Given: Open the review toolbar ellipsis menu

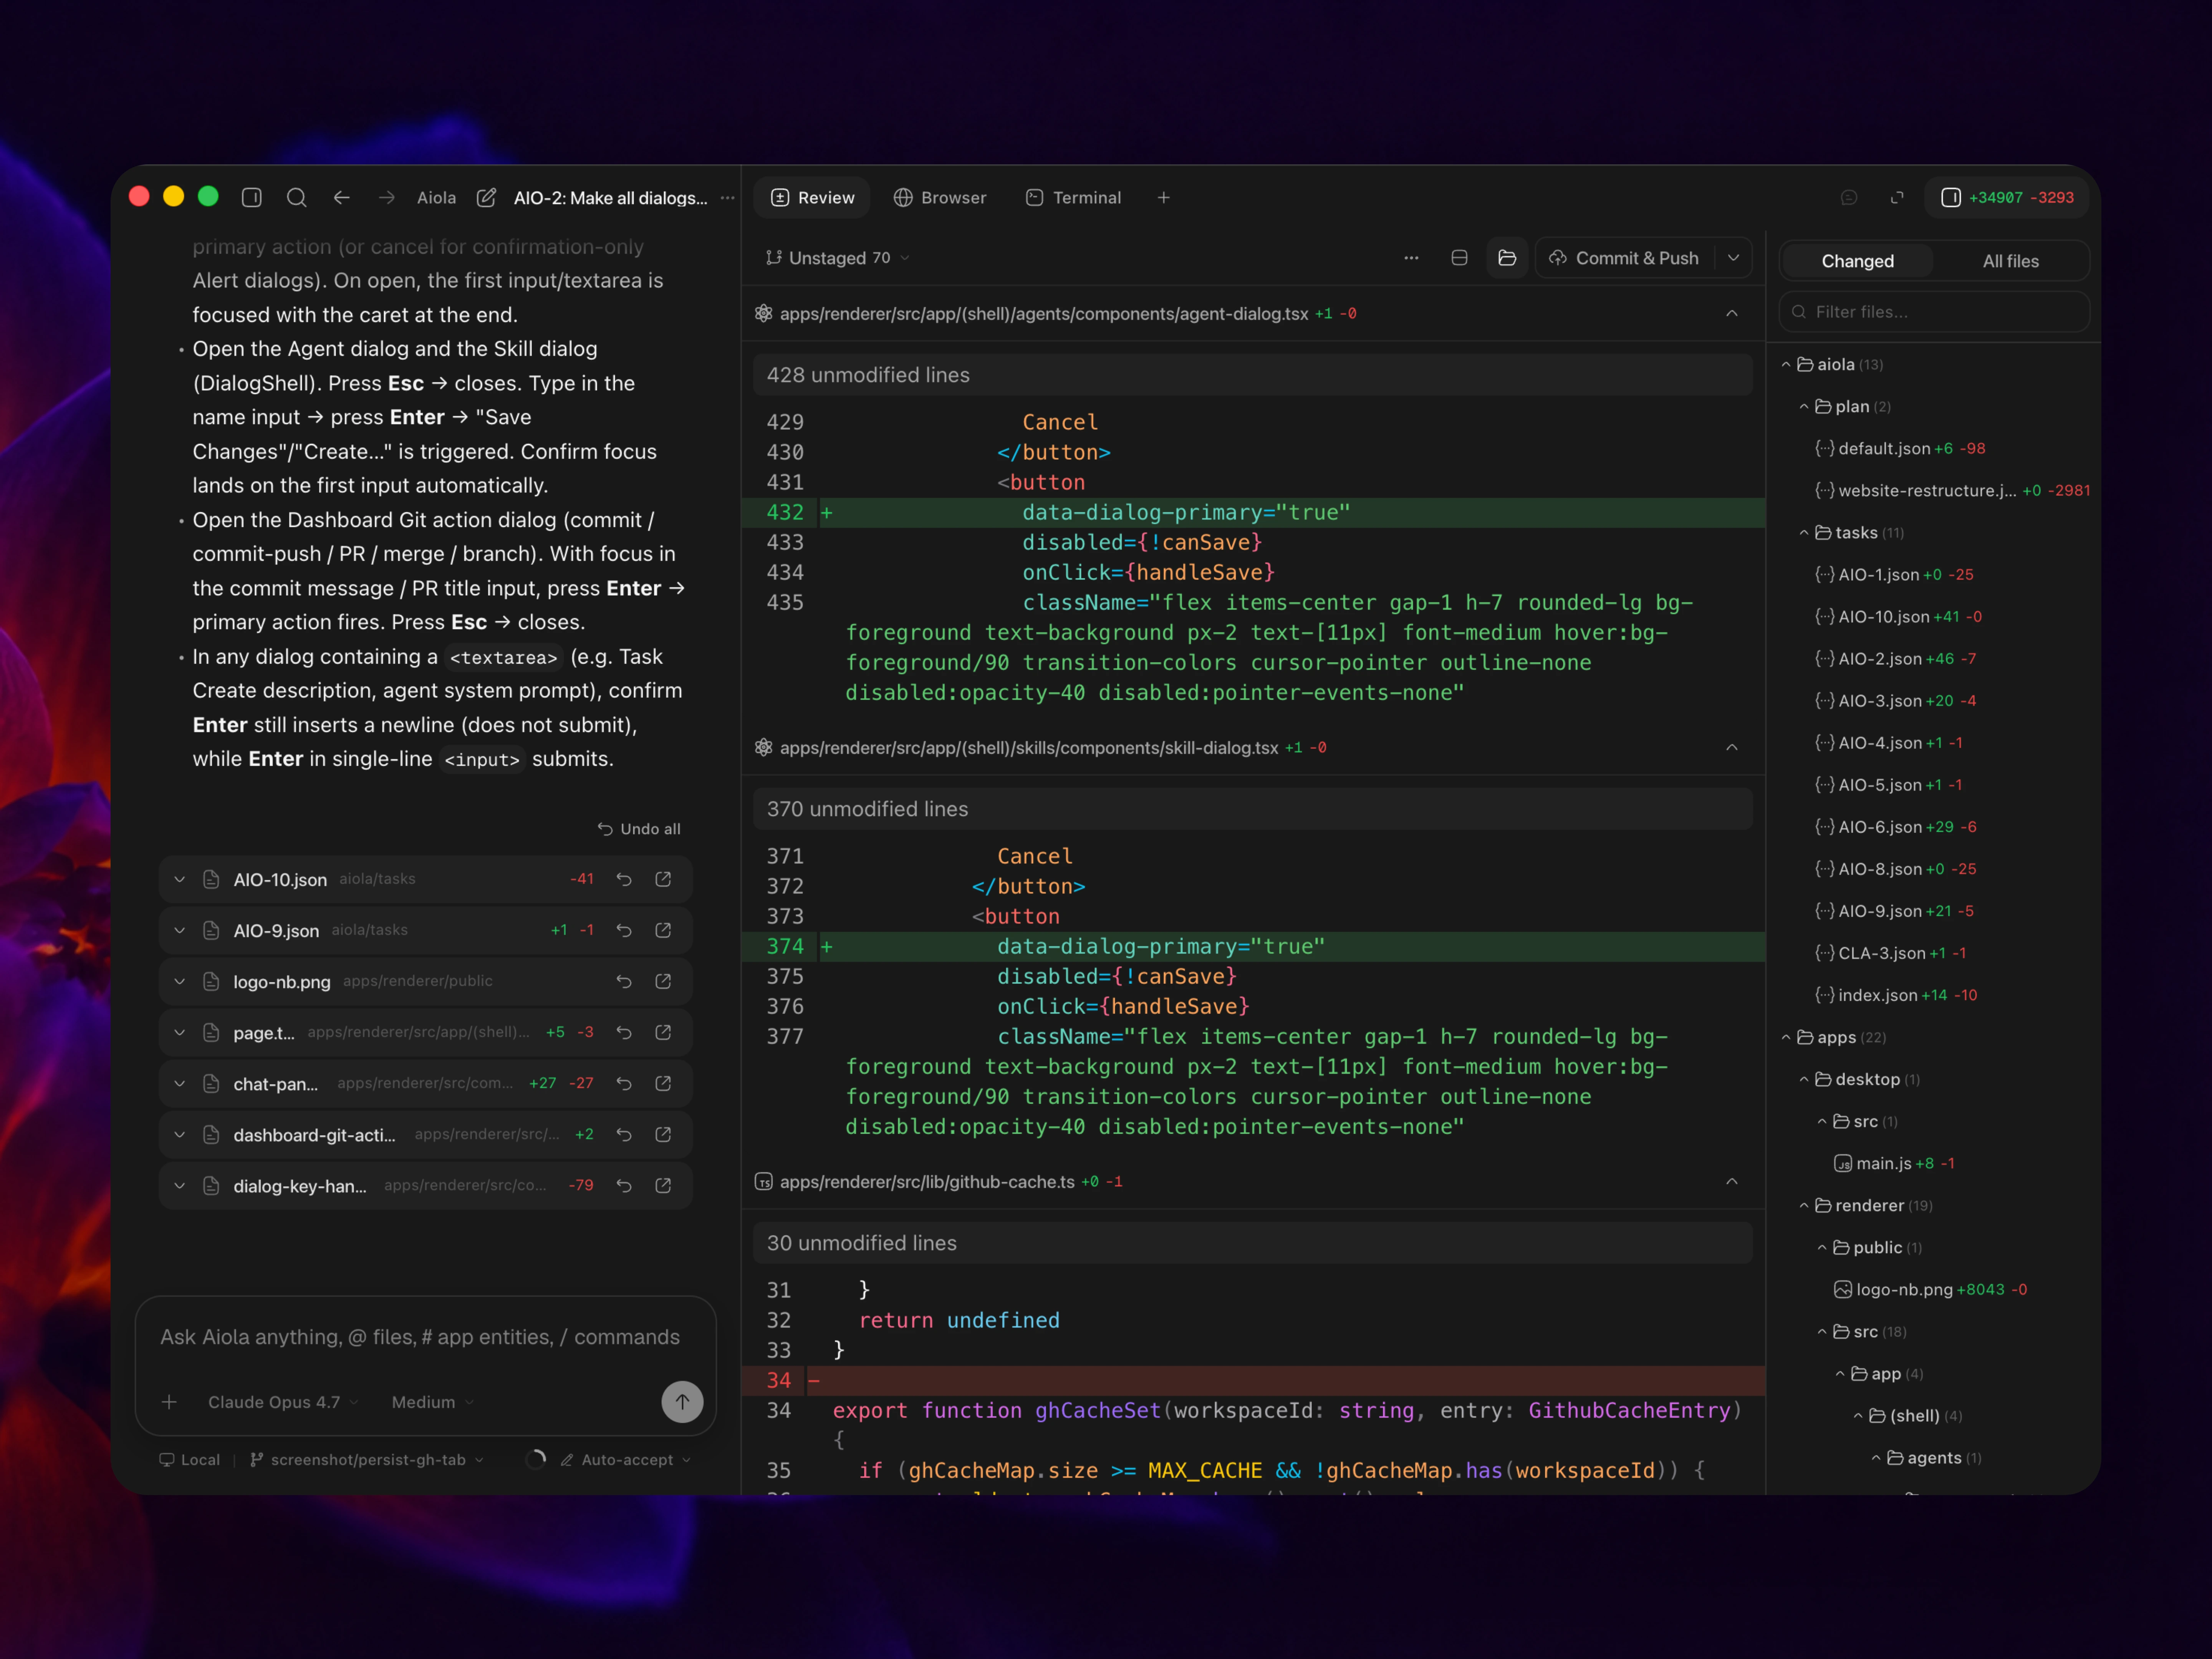Looking at the screenshot, I should (x=1411, y=258).
